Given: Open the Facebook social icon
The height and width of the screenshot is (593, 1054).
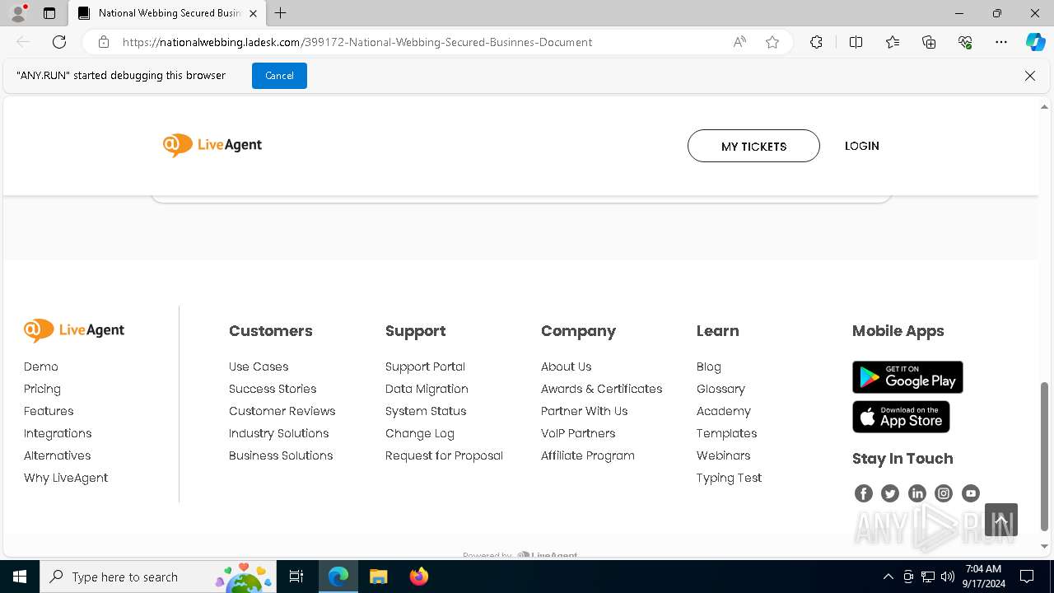Looking at the screenshot, I should point(863,493).
